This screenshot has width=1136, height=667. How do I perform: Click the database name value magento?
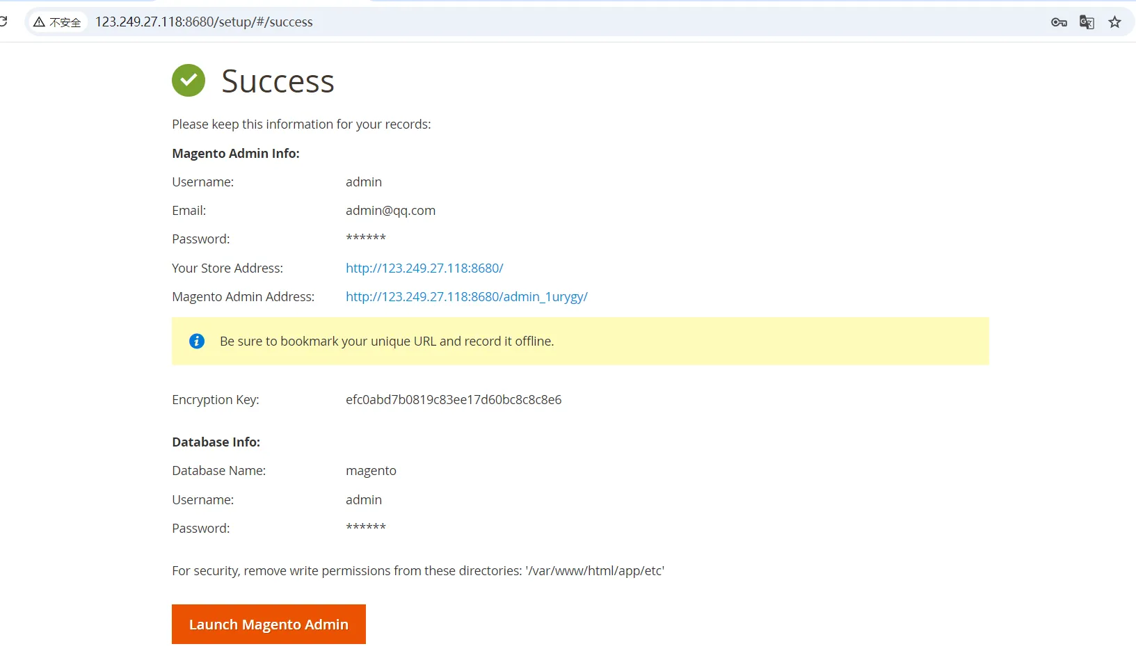(371, 471)
